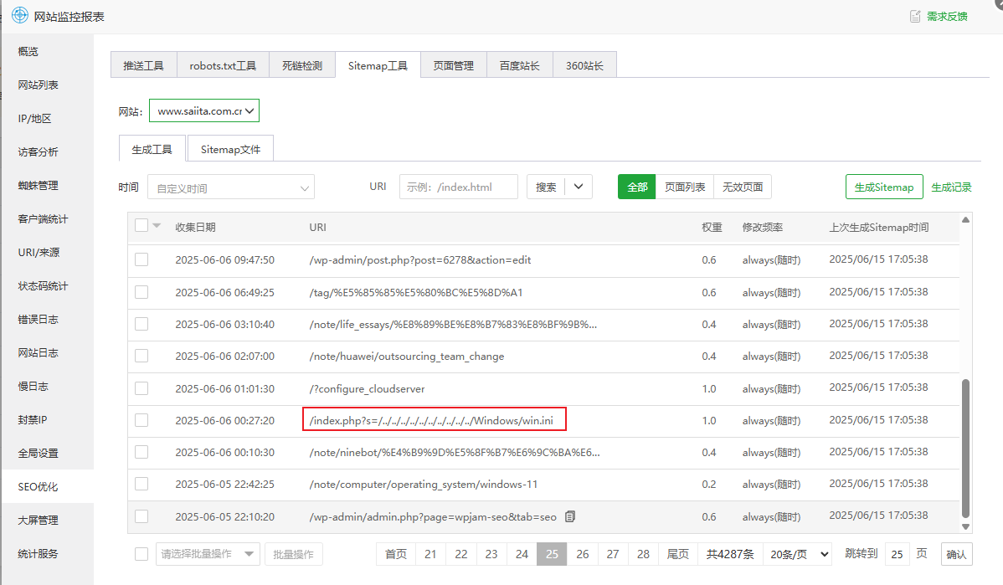The image size is (1003, 585).
Task: Click the 无效页面 filter button
Action: coord(742,187)
